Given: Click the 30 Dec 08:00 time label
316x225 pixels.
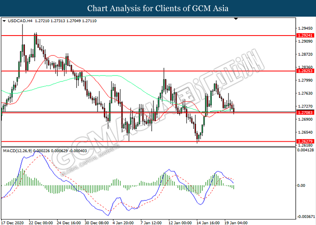Looking at the screenshot, I should (x=97, y=223).
